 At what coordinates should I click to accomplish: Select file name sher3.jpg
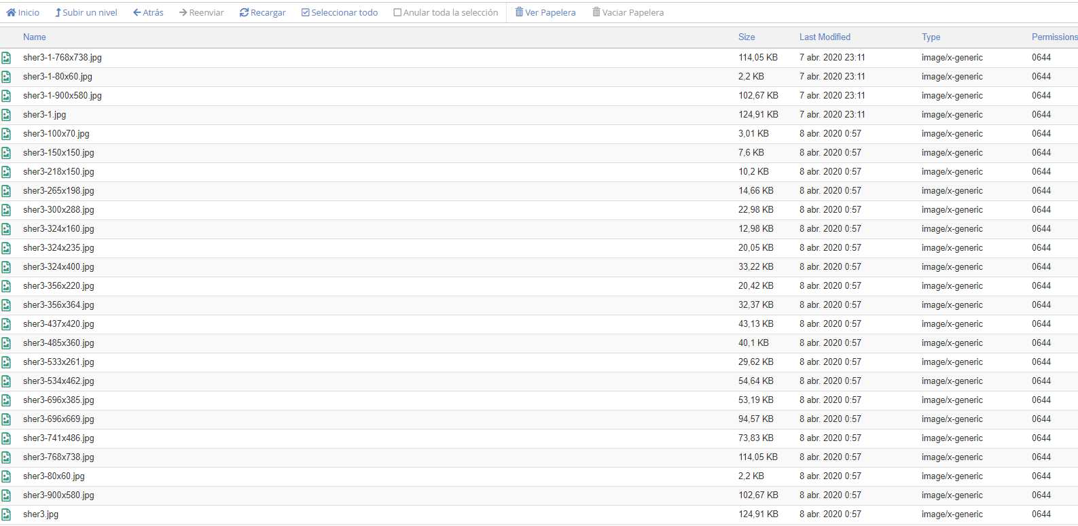[41, 514]
